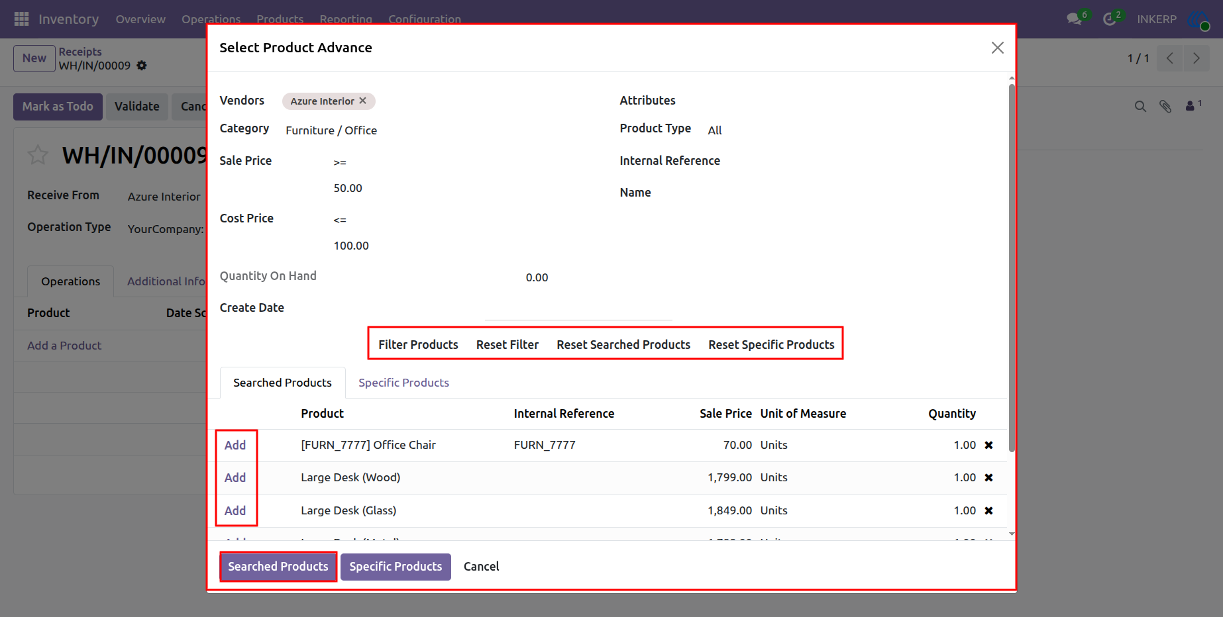This screenshot has width=1223, height=617.
Task: Switch to Searched Products tab
Action: (283, 383)
